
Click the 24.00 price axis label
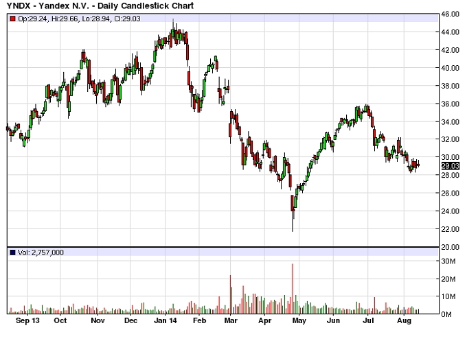(451, 211)
